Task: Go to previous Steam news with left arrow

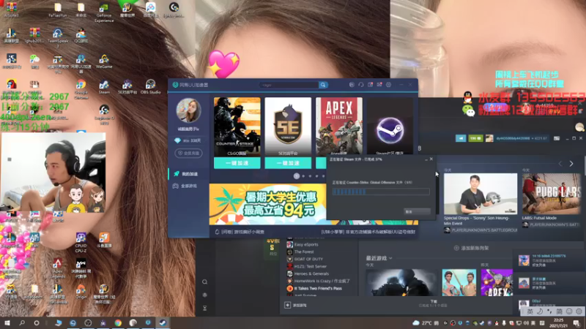Action: 560,163
